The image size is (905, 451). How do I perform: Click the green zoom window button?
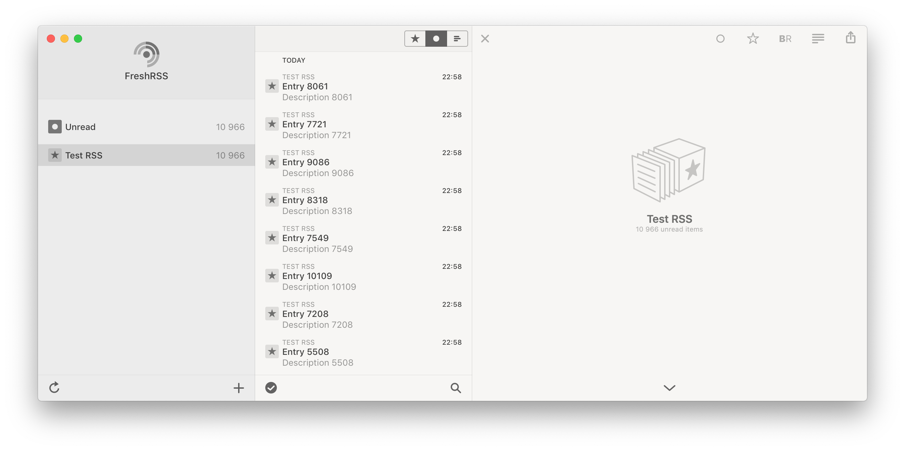click(x=78, y=39)
